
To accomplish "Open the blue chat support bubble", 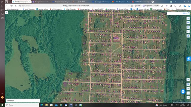I will [x=183, y=92].
